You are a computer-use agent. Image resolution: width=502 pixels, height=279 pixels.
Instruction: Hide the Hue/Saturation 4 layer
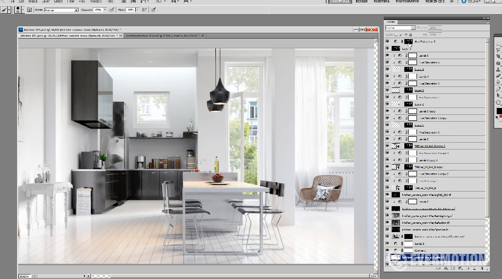(x=387, y=63)
